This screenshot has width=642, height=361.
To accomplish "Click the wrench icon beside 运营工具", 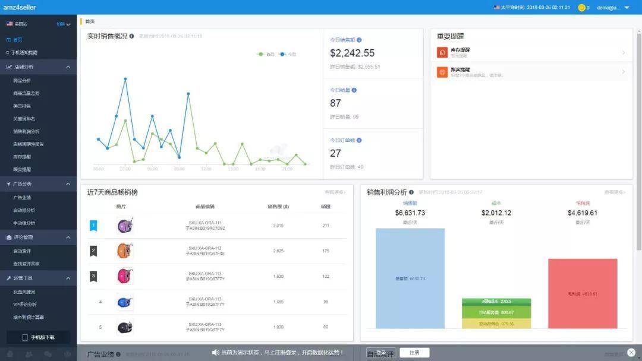I will pyautogui.click(x=9, y=278).
